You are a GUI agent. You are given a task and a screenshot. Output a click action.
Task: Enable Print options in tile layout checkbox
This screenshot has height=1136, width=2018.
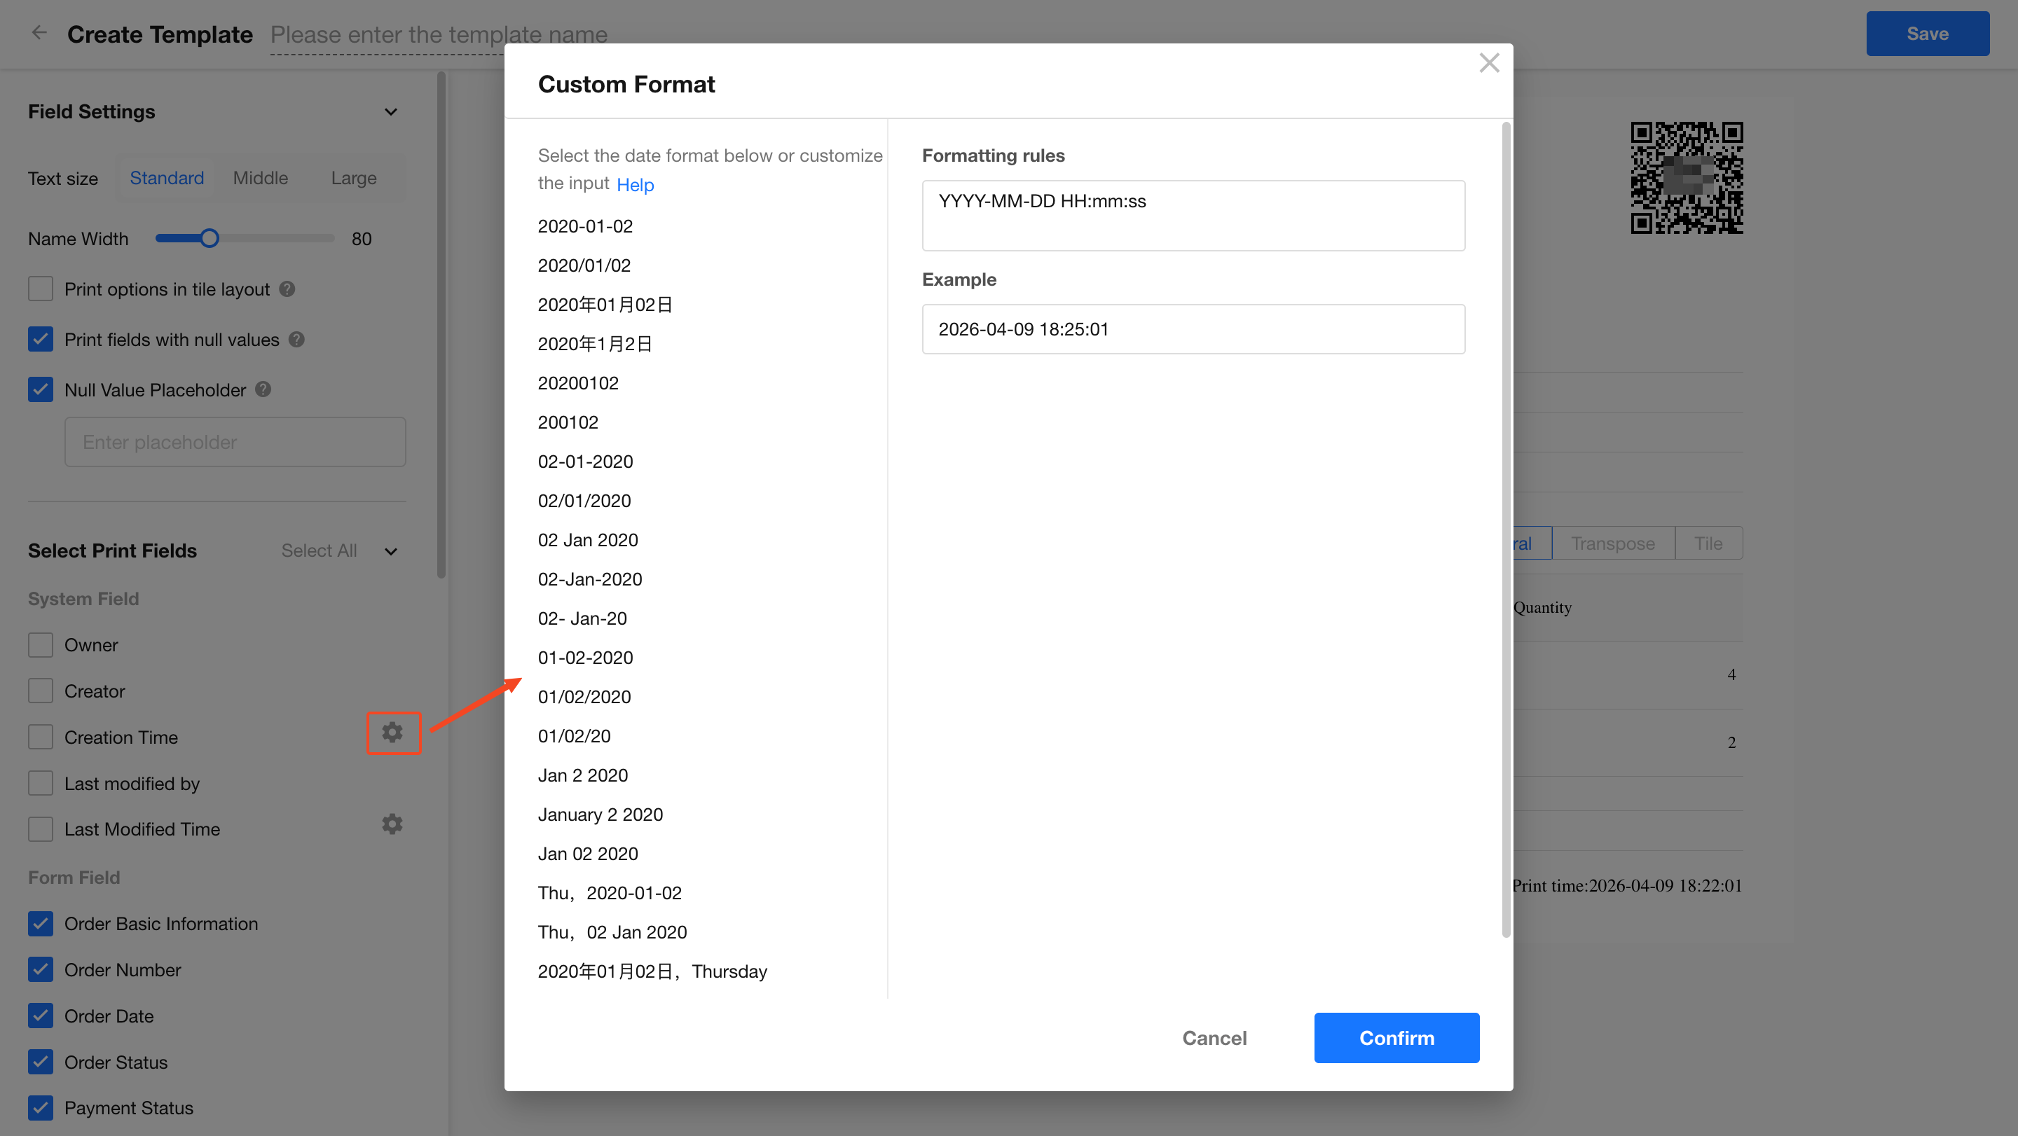(41, 289)
